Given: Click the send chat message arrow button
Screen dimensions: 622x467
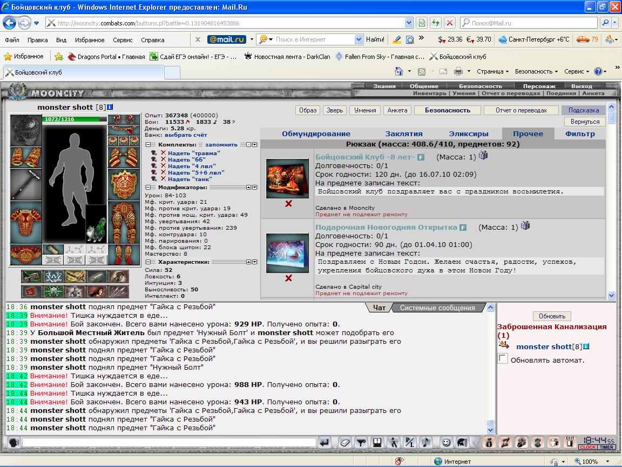Looking at the screenshot, I should click(324, 442).
